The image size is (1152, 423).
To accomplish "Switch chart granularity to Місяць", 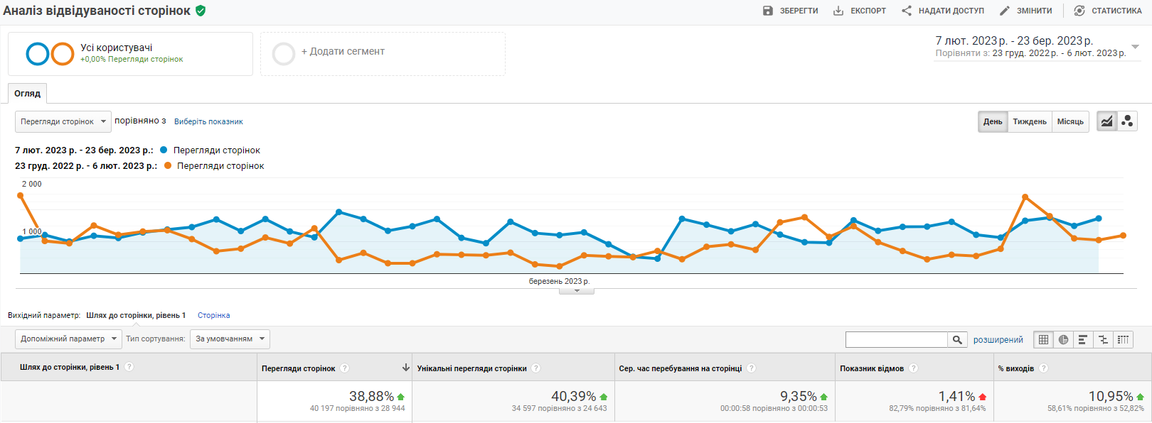I will pos(1070,121).
